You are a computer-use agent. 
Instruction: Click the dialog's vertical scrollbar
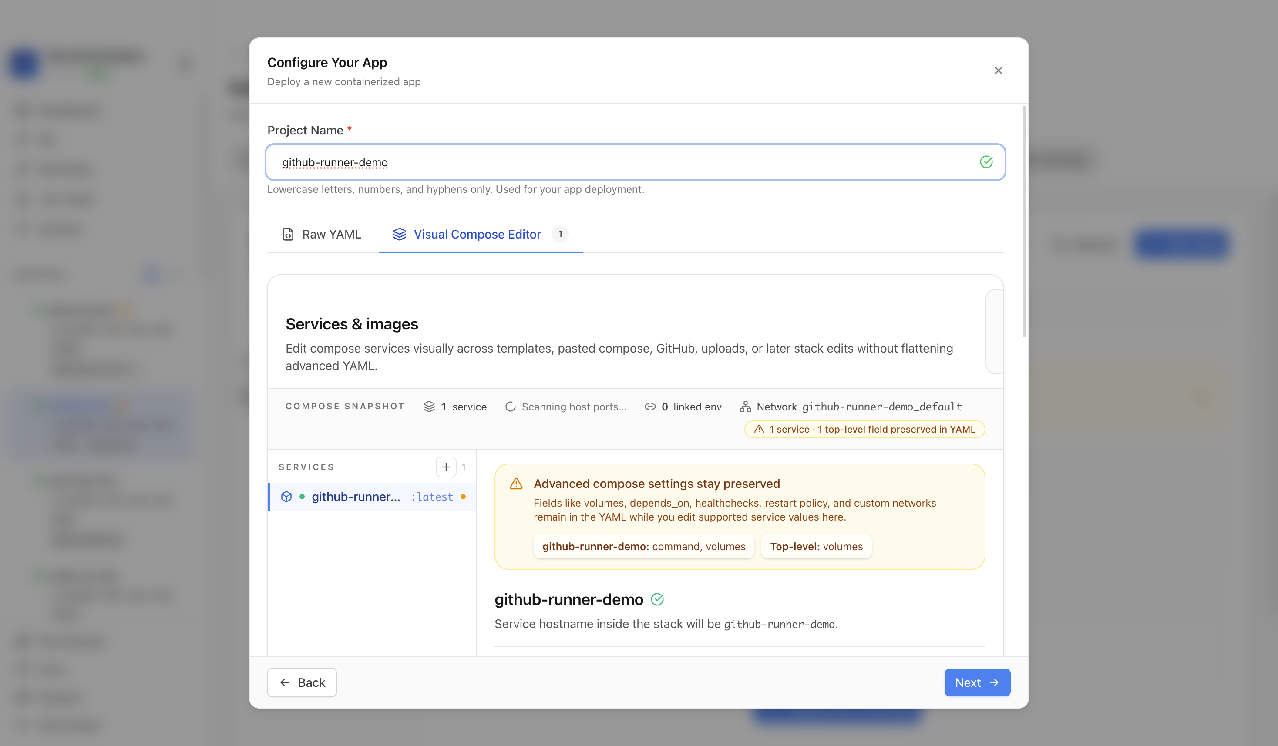pos(1024,222)
